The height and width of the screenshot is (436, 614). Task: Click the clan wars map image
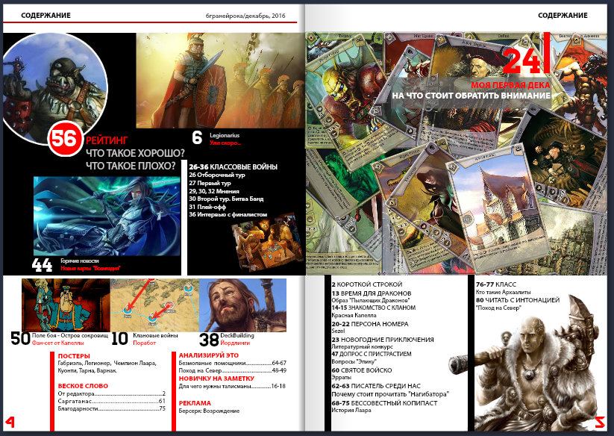point(154,305)
